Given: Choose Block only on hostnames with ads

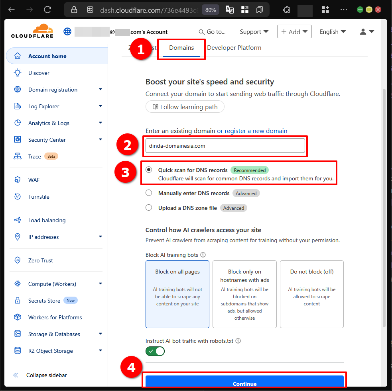Looking at the screenshot, I should (x=244, y=294).
